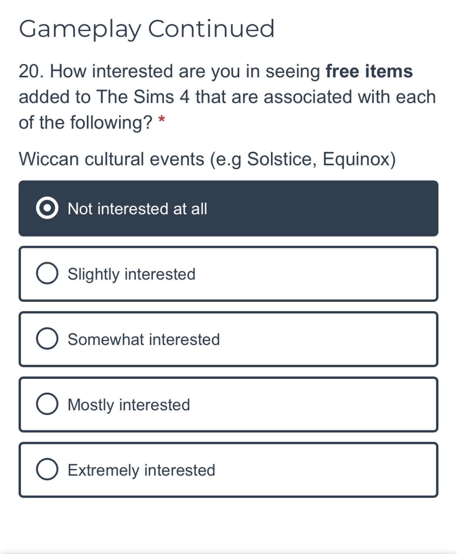
Task: Click the 'Somewhat interested' label text
Action: click(x=144, y=339)
